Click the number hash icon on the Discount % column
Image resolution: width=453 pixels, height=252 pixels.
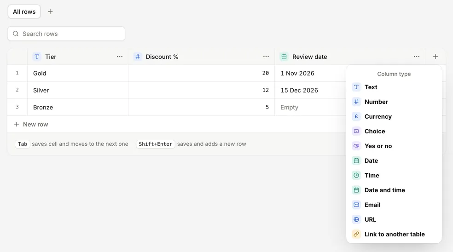138,57
